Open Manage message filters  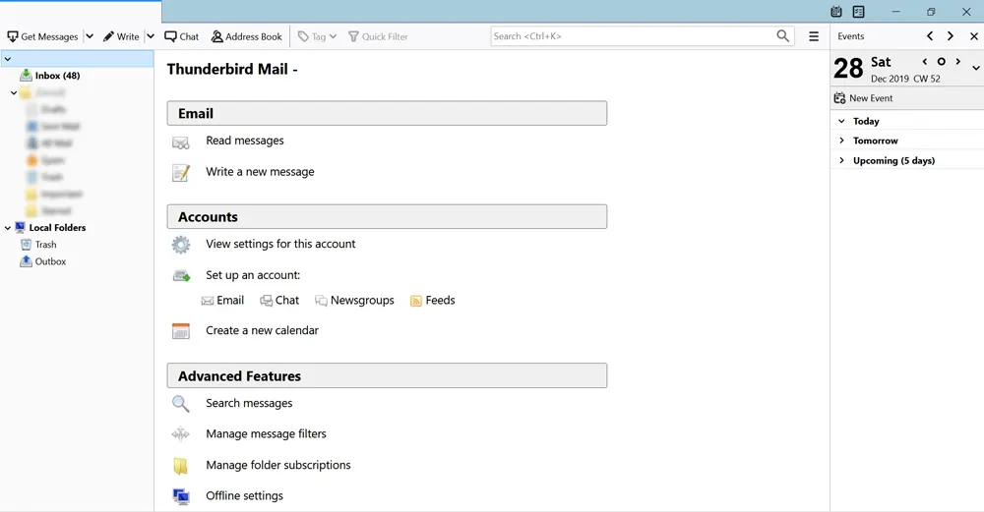click(x=266, y=433)
